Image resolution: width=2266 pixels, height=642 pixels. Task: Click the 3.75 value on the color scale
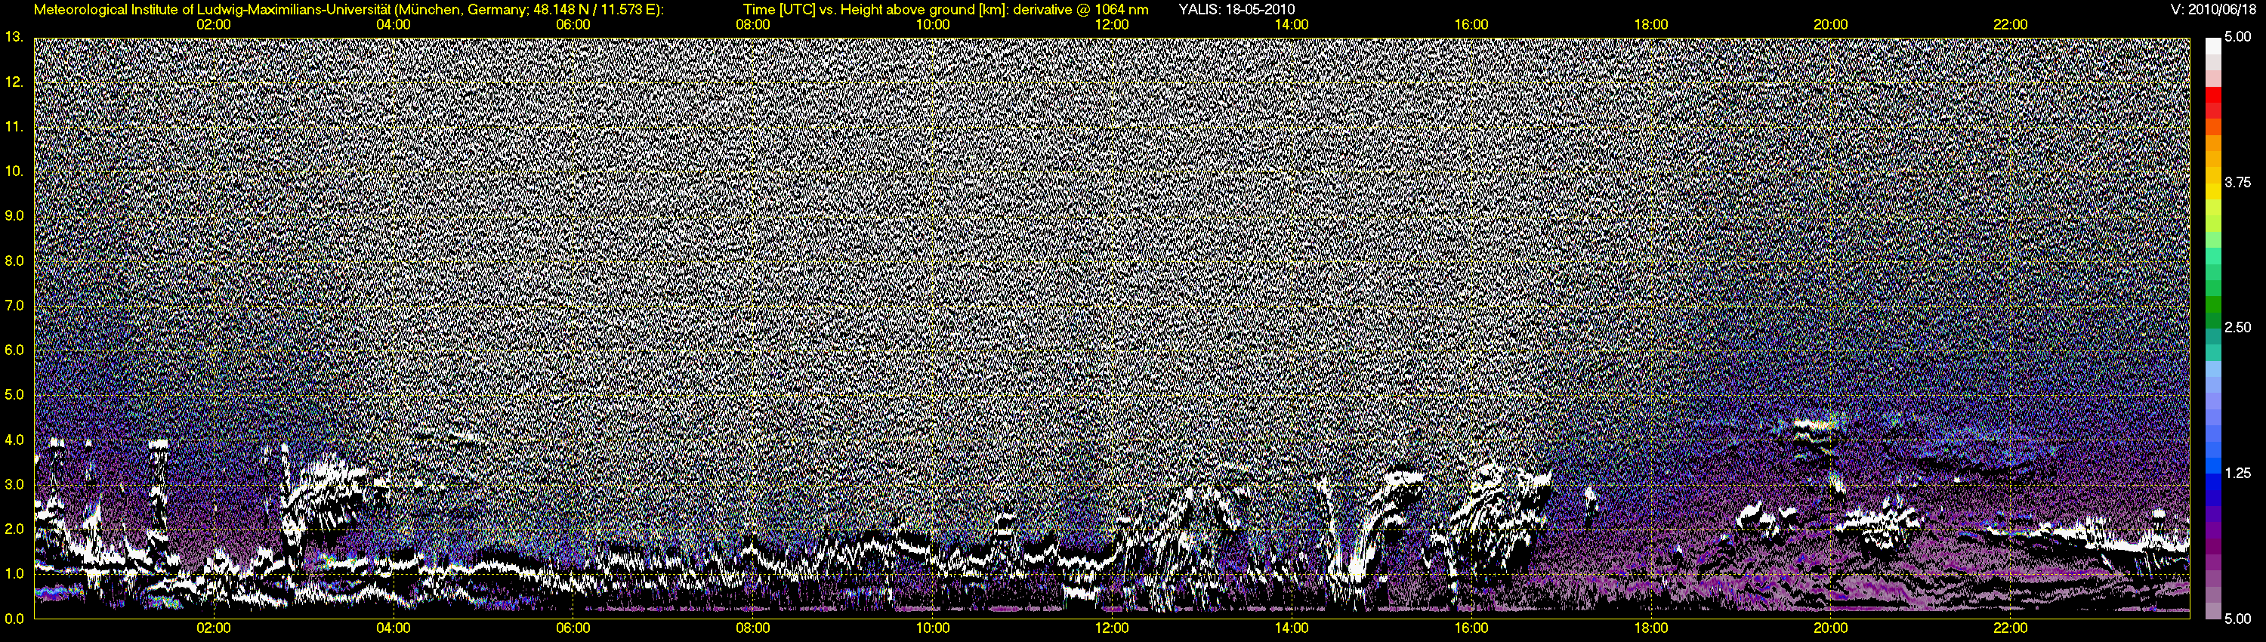pyautogui.click(x=2237, y=182)
